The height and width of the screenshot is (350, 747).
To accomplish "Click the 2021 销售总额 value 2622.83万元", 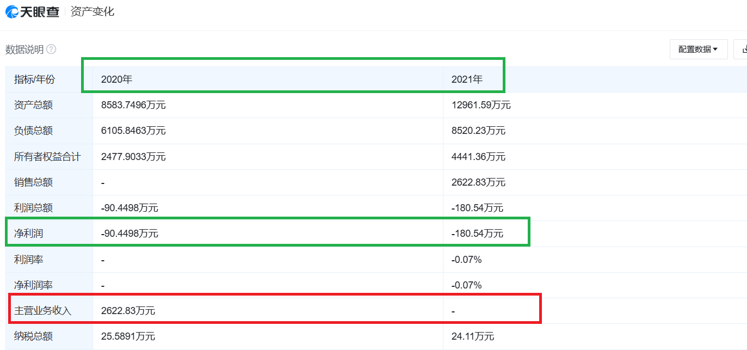I will tap(478, 182).
